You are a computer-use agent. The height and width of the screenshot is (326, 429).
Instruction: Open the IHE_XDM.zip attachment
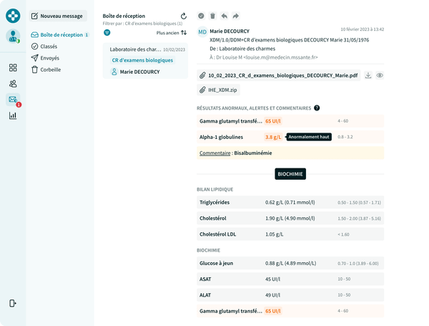coord(218,90)
